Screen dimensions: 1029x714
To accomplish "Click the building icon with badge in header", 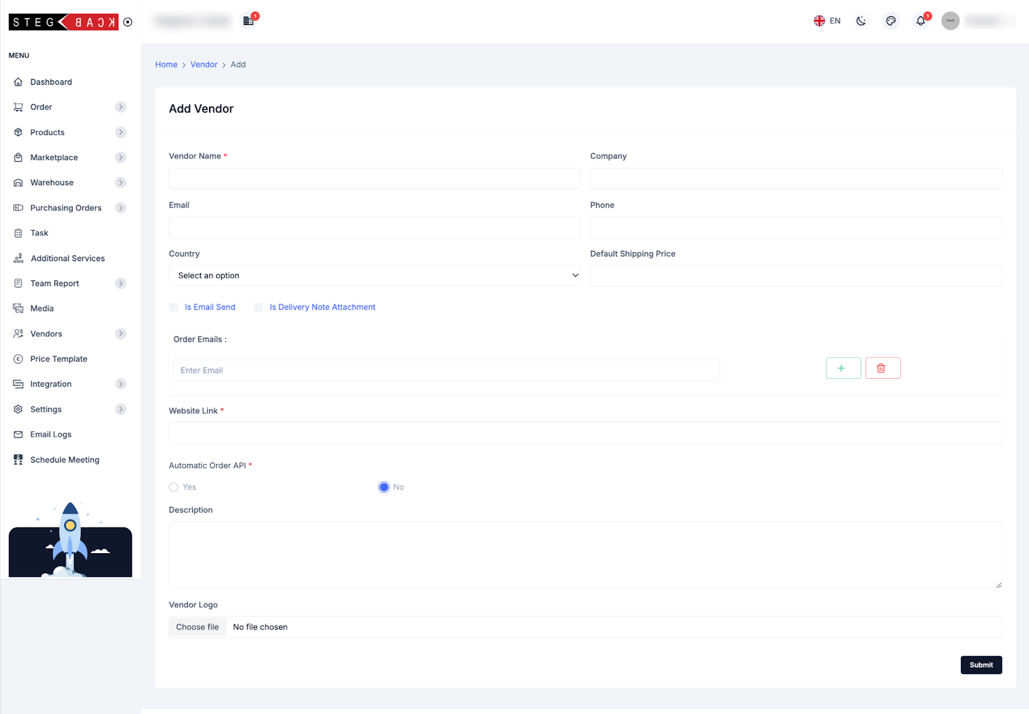I will tap(248, 21).
